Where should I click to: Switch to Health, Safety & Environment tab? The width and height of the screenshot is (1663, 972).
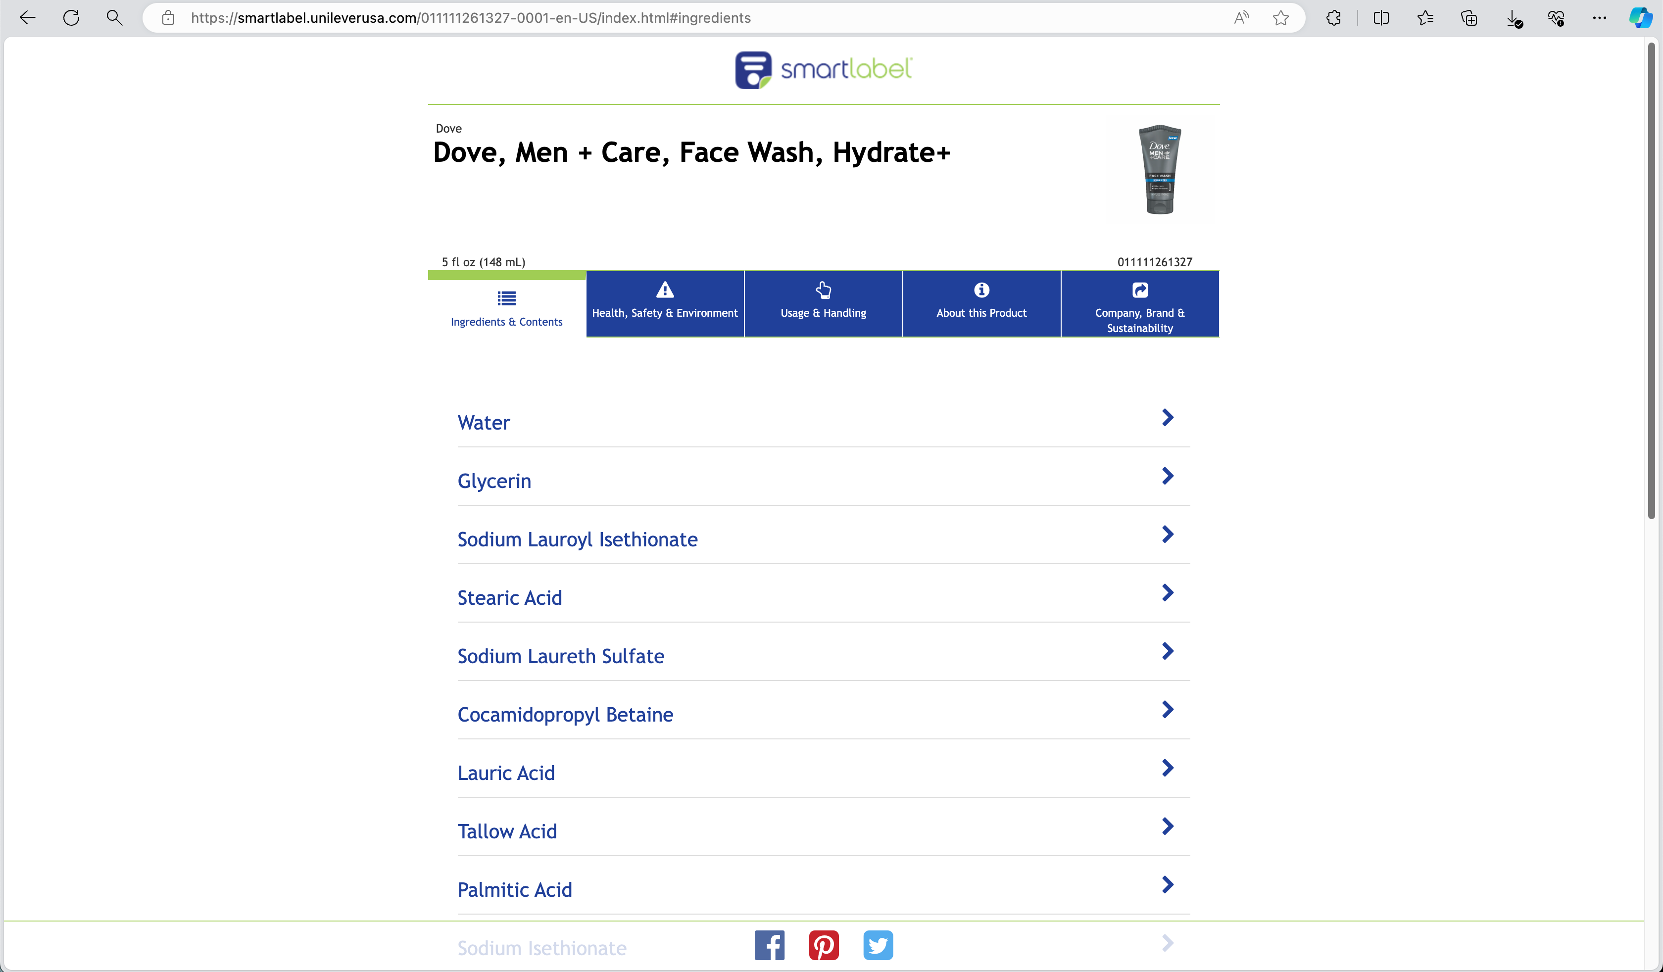(665, 303)
